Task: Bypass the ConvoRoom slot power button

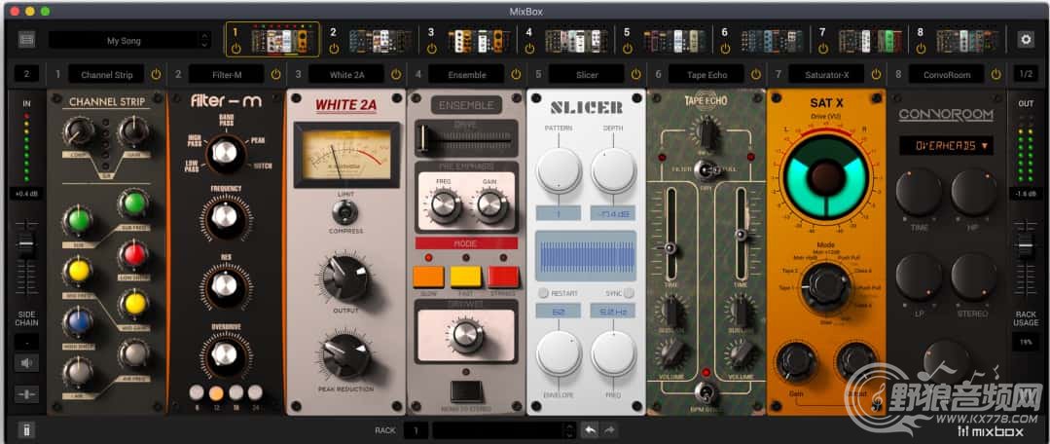Action: click(x=996, y=74)
